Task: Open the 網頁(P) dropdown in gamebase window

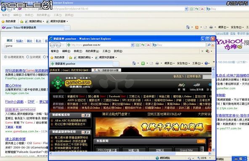Action: (169, 63)
